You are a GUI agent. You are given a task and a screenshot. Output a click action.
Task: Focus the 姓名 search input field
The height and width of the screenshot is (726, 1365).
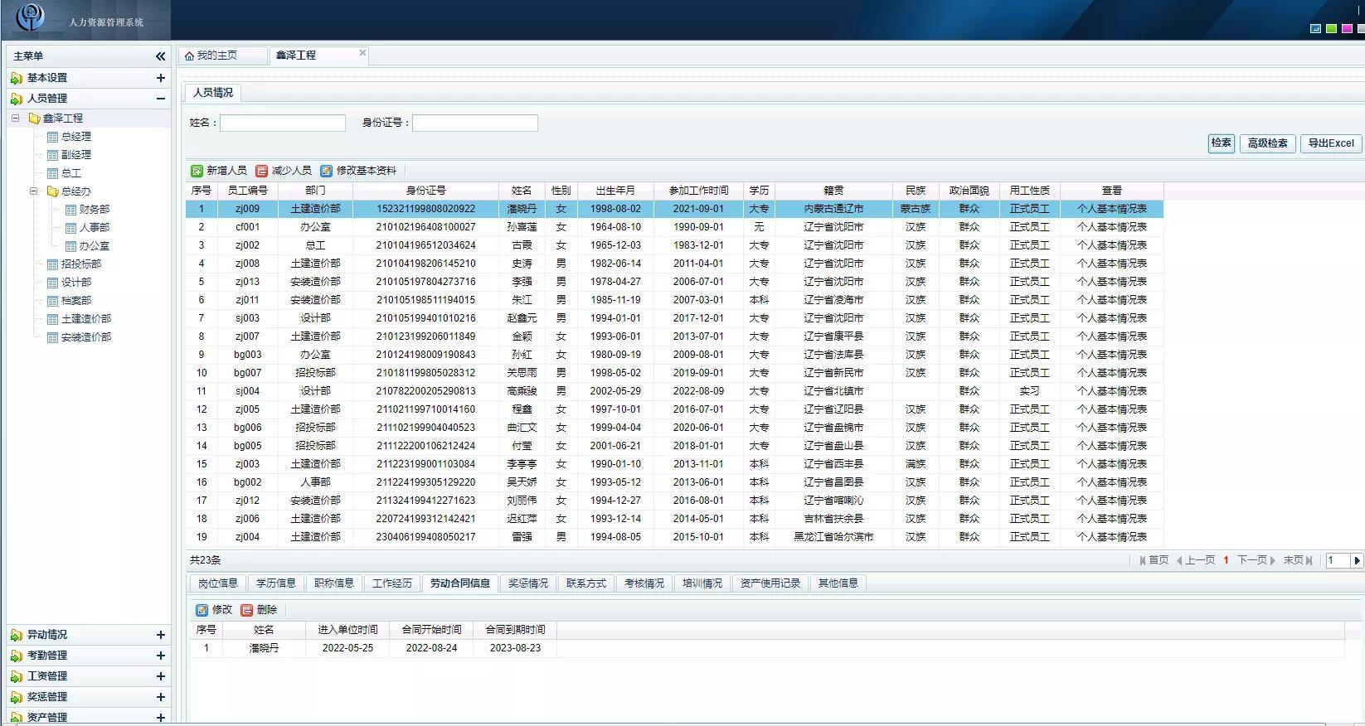[282, 123]
